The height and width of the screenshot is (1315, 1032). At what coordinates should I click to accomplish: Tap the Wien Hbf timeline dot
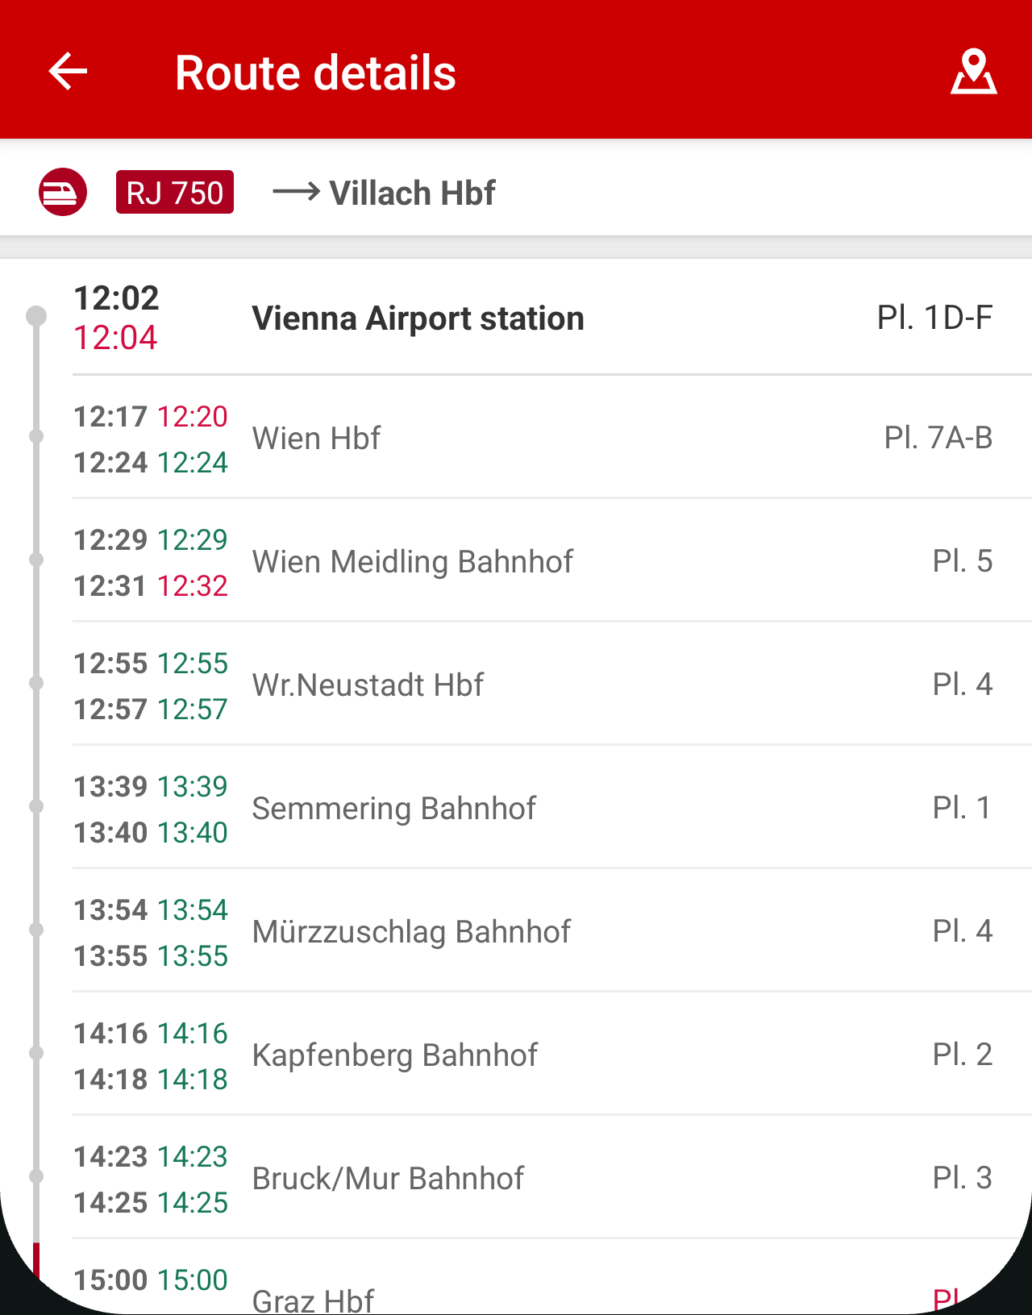coord(36,436)
